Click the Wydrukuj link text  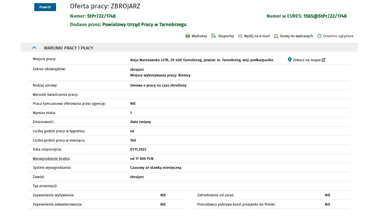pyautogui.click(x=199, y=36)
